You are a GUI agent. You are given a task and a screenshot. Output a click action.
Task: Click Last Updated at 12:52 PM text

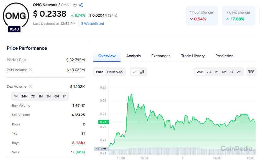coord(54,24)
